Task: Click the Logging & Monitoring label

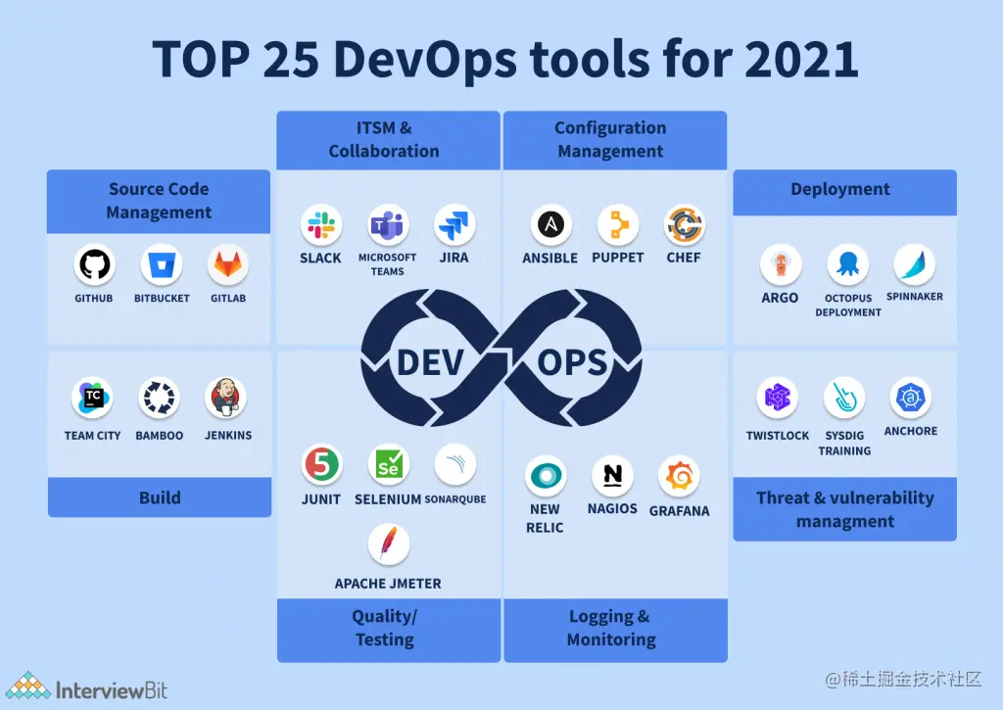Action: tap(615, 630)
